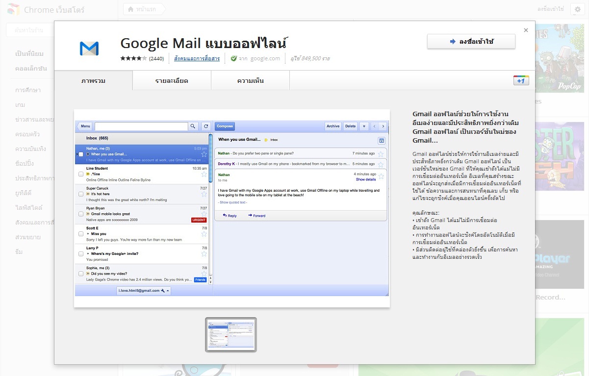Viewport: 589px width, 376px height.
Task: Click the home icon in the breadcrumb
Action: click(x=130, y=9)
